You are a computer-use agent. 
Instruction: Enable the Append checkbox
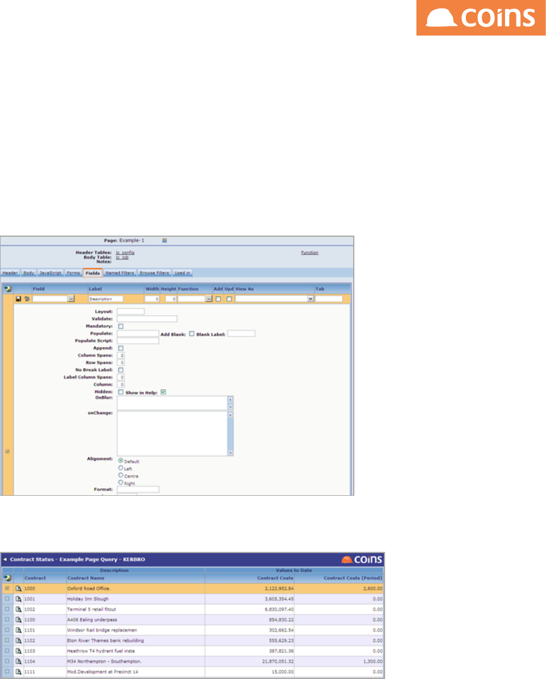121,348
